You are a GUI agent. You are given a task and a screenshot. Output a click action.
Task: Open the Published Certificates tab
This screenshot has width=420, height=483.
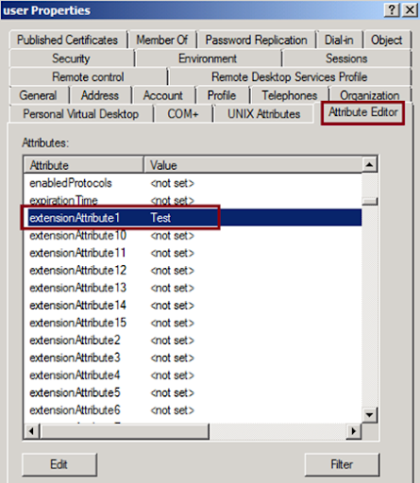point(68,40)
